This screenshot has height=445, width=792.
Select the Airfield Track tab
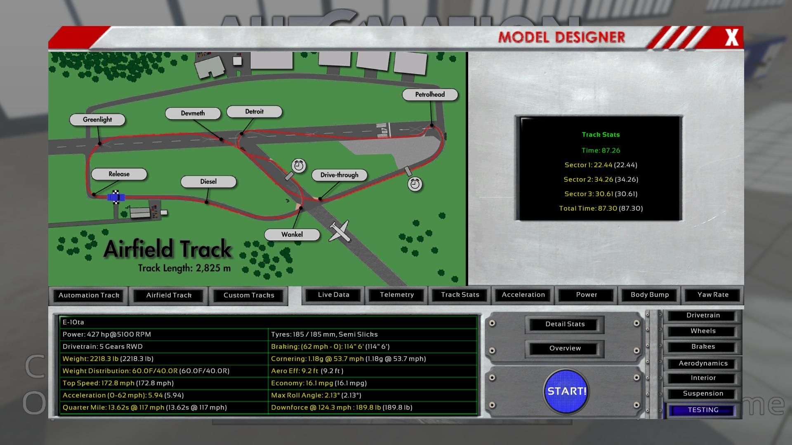coord(169,295)
